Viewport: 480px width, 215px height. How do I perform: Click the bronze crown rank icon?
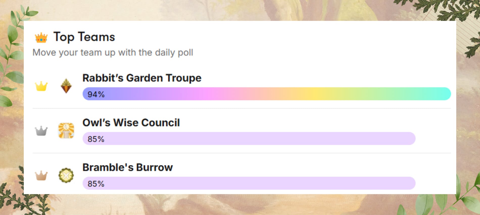point(41,176)
